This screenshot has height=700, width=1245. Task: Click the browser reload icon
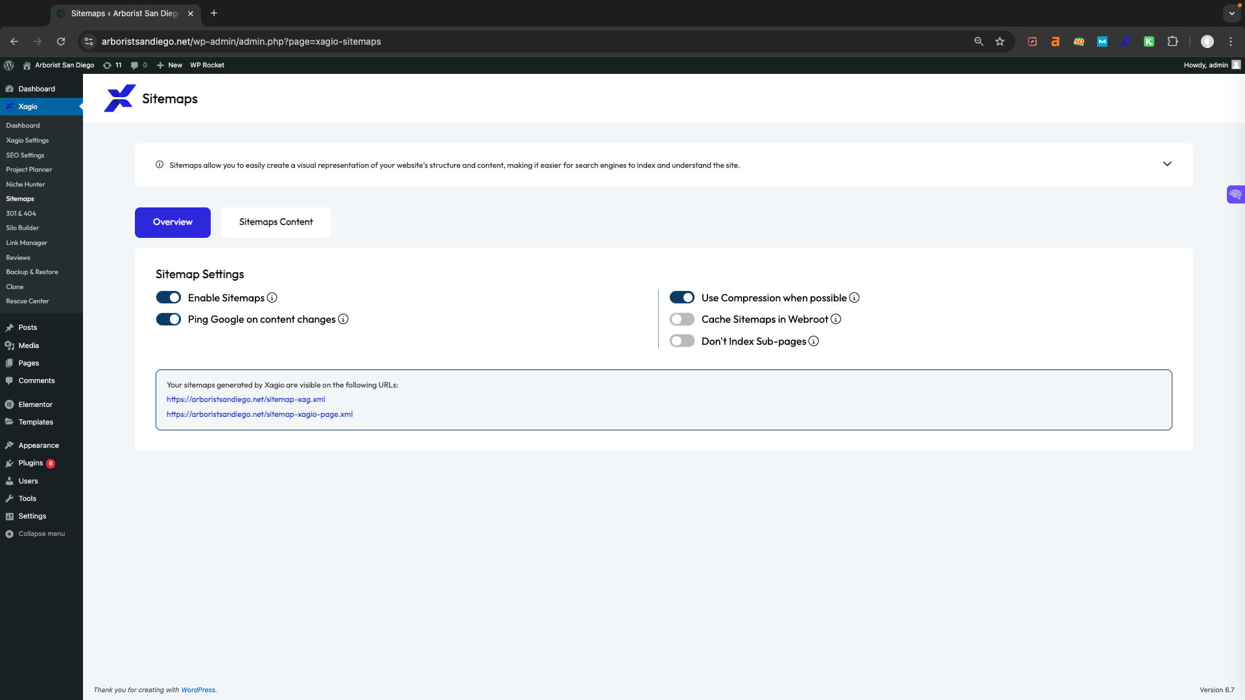[x=61, y=41]
